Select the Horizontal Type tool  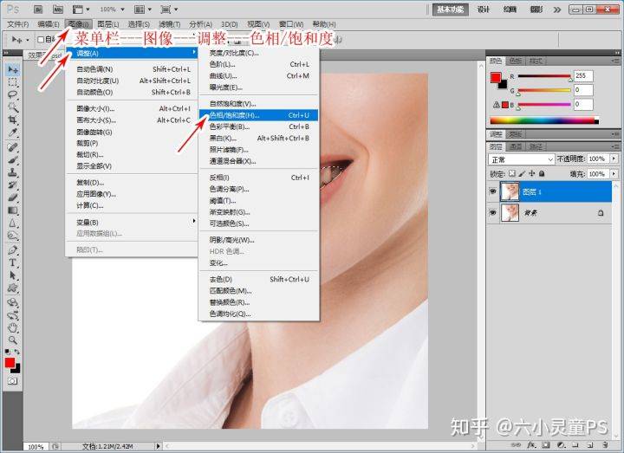pyautogui.click(x=12, y=263)
